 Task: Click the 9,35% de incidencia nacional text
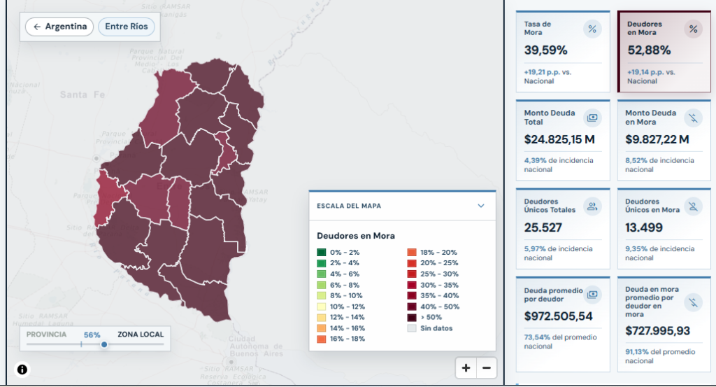coord(659,253)
